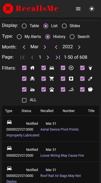101x183 pixels.
Task: Click the shopping cart filter icon
Action: point(52,79)
